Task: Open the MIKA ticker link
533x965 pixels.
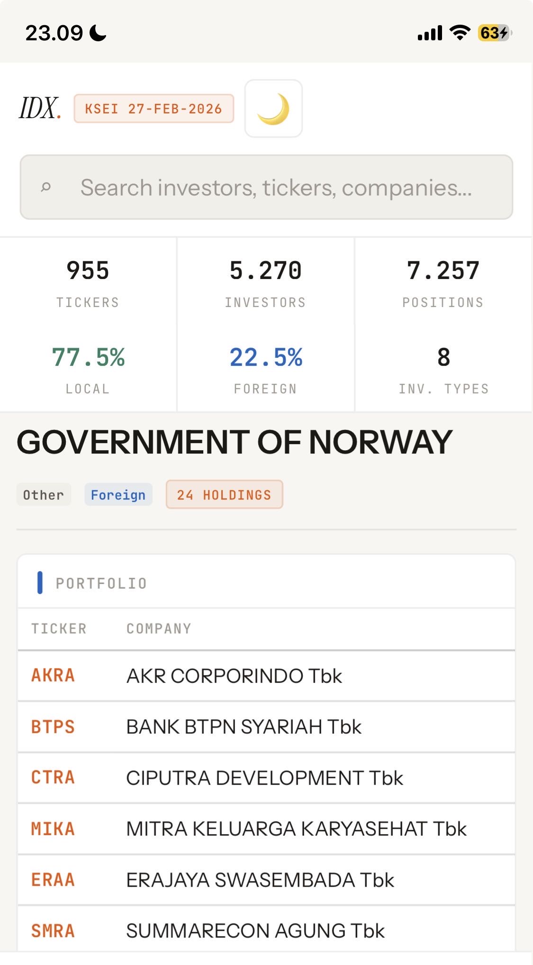Action: click(x=53, y=829)
